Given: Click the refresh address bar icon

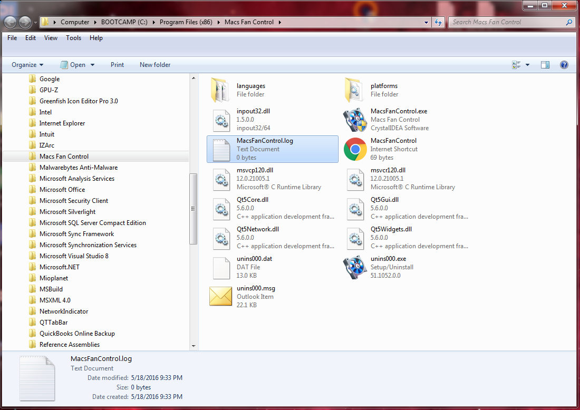Looking at the screenshot, I should [438, 23].
